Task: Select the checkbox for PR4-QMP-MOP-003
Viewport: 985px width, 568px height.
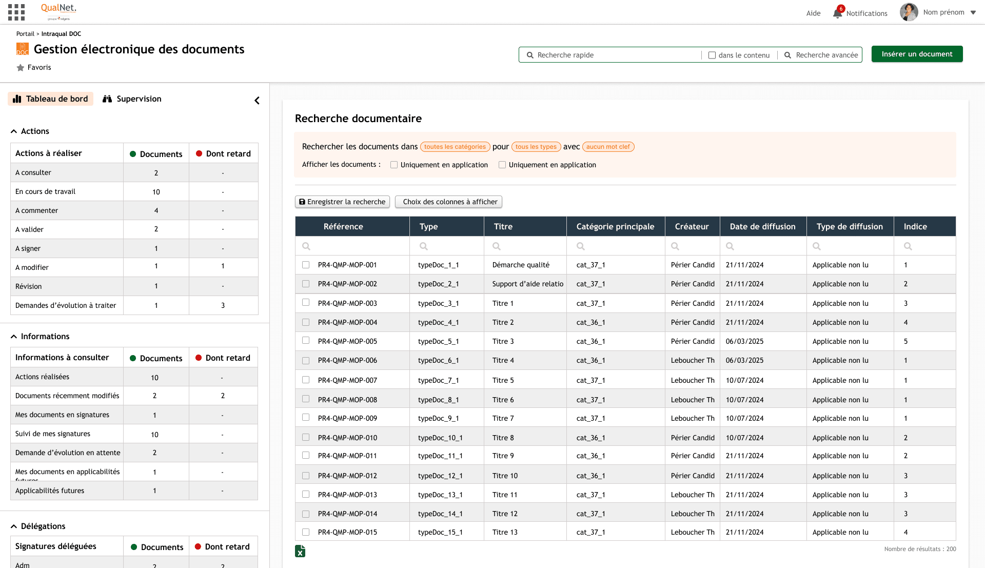Action: click(306, 303)
